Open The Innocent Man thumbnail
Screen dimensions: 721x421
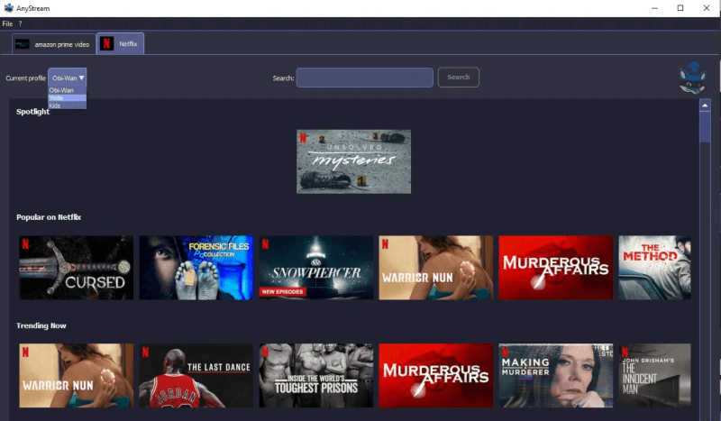click(654, 375)
